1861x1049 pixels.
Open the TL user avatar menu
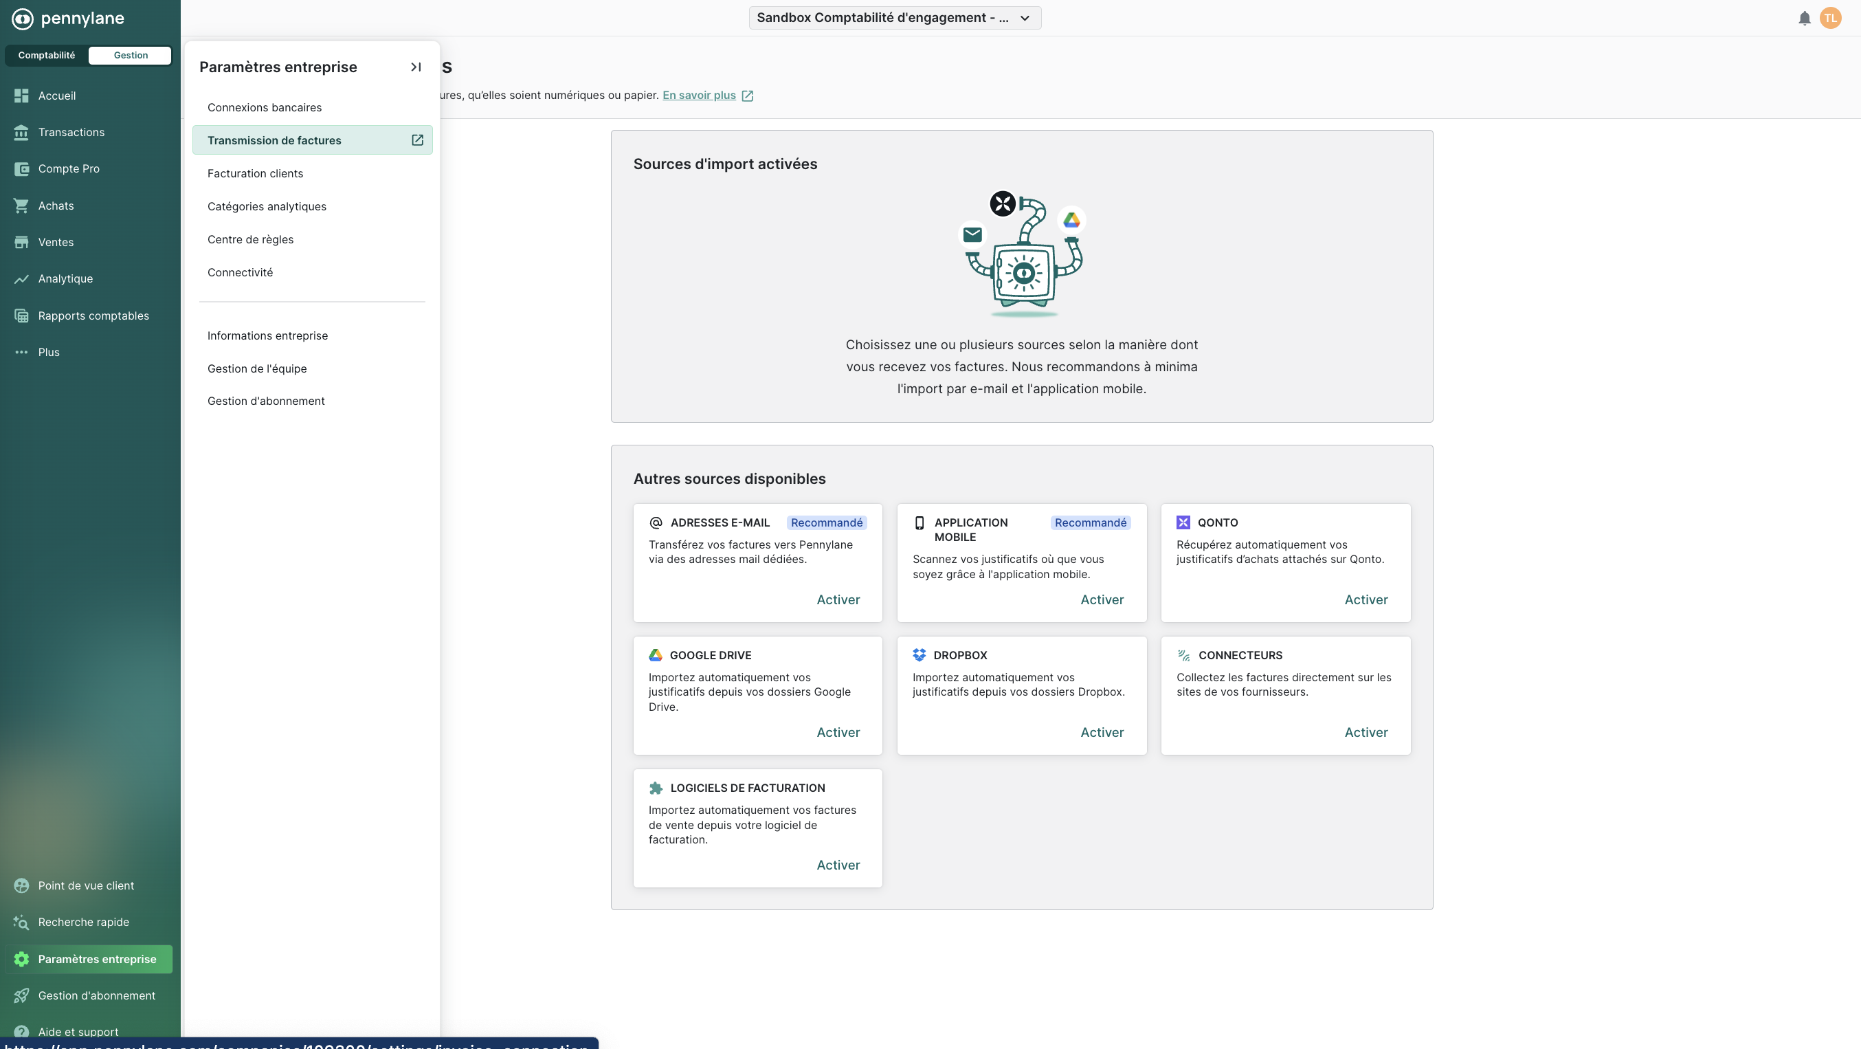[x=1830, y=18]
